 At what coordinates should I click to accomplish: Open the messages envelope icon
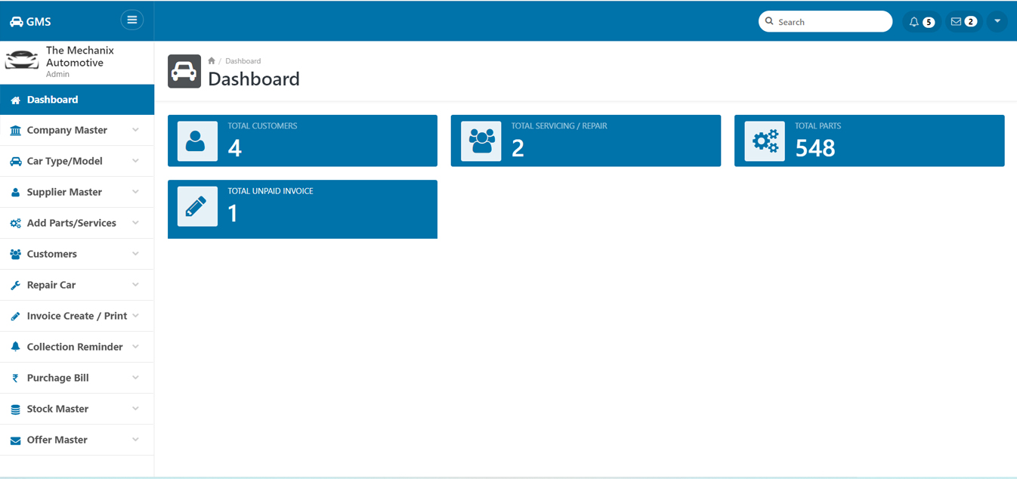[956, 22]
